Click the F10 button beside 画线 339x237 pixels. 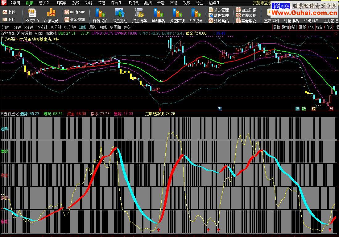[x=311, y=27]
